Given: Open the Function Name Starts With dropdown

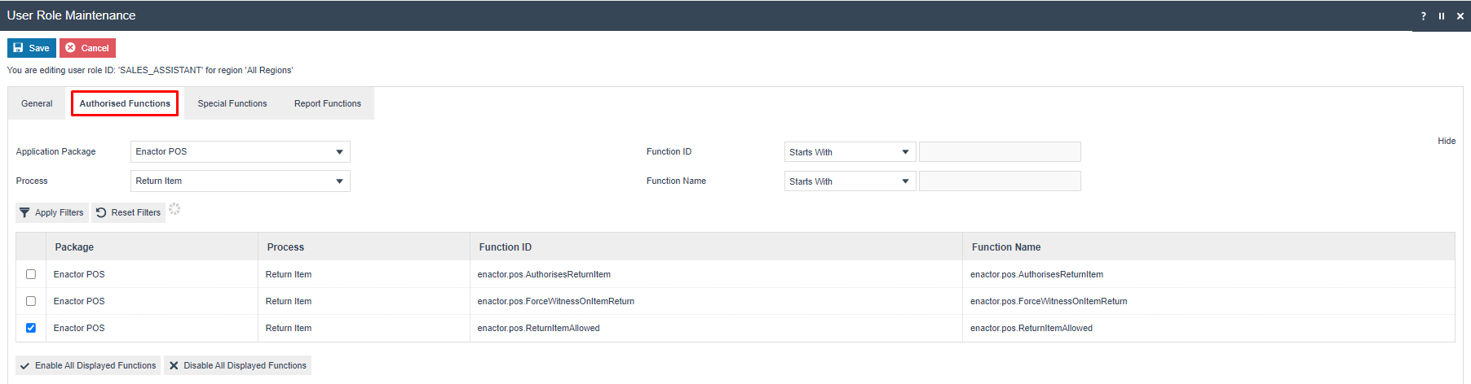Looking at the screenshot, I should [850, 181].
